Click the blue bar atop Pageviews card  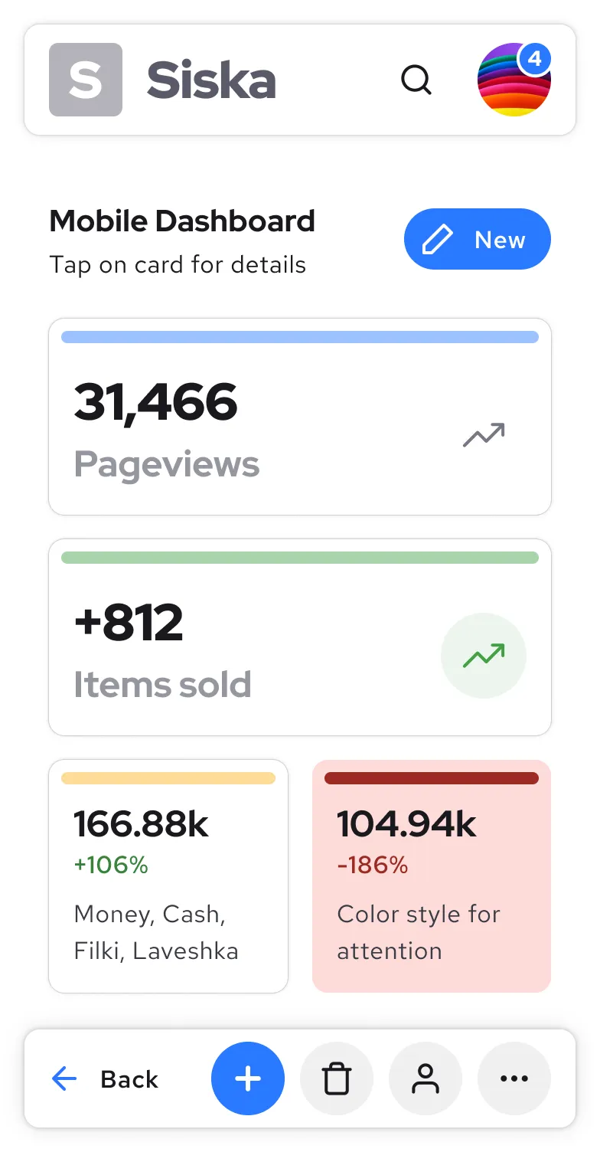click(300, 337)
